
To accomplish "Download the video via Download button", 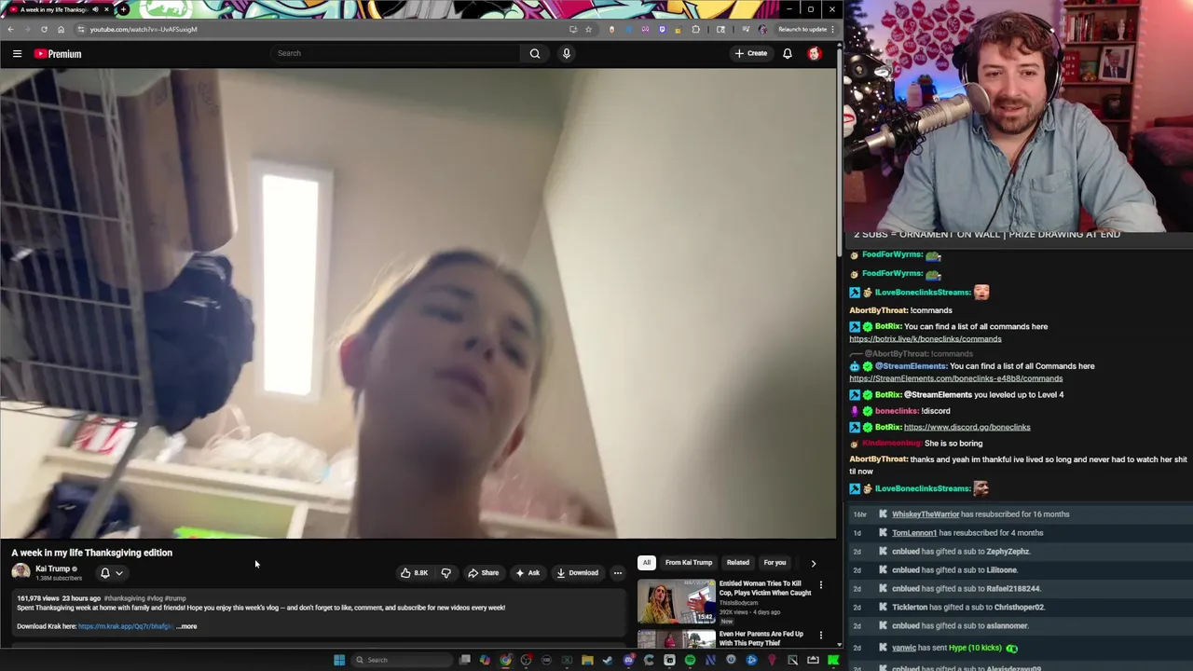I will (x=577, y=573).
